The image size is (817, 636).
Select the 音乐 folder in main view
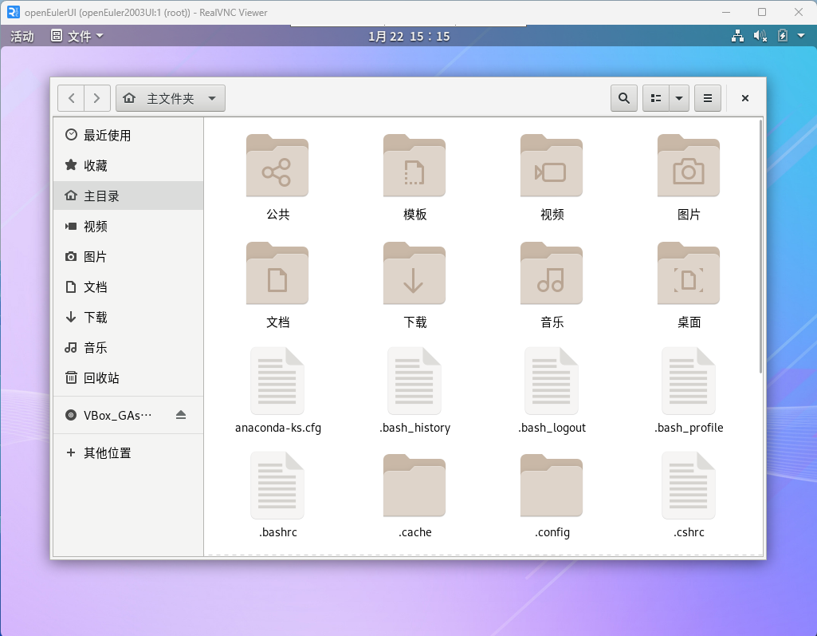[x=552, y=274]
